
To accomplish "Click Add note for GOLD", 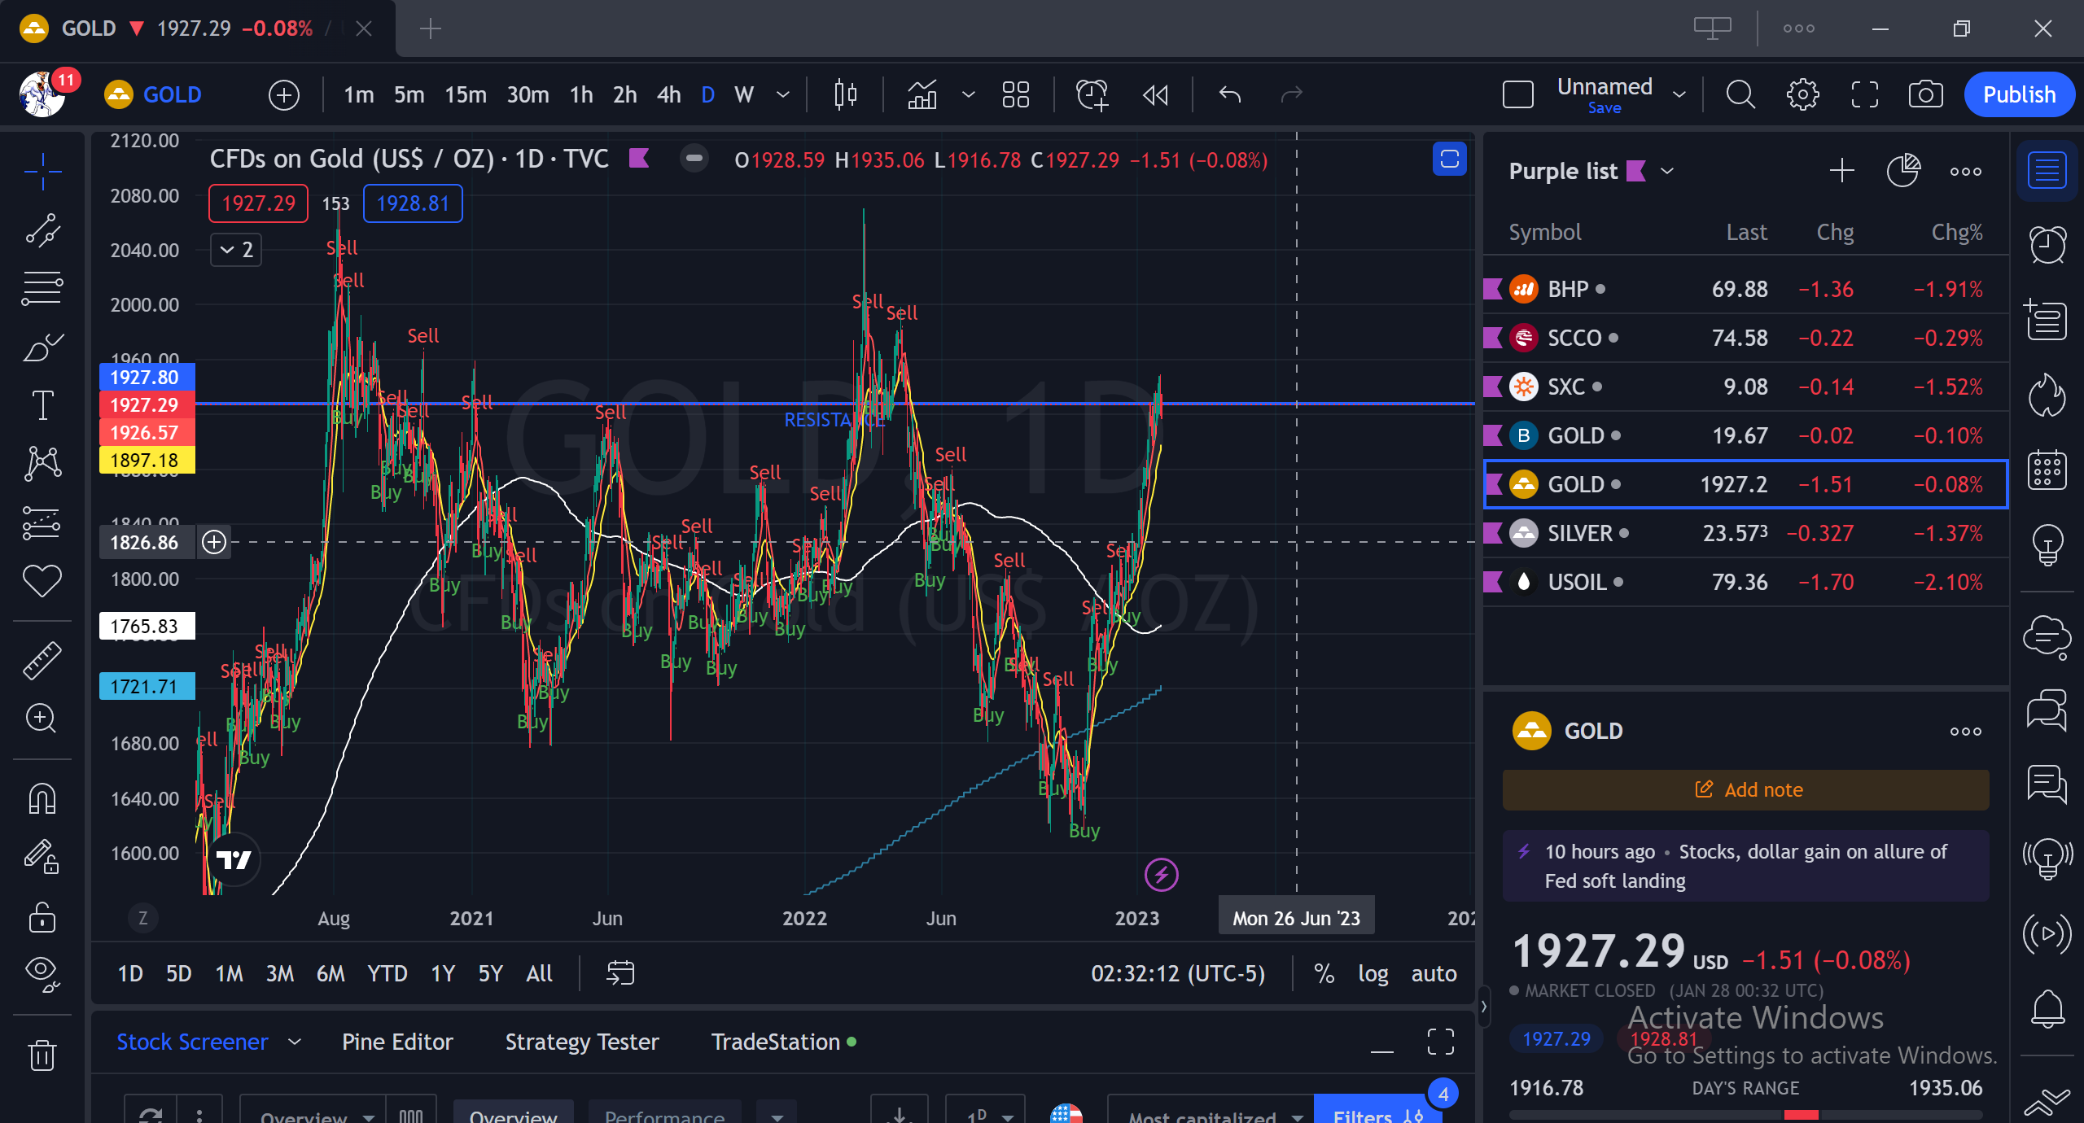I will 1745,789.
